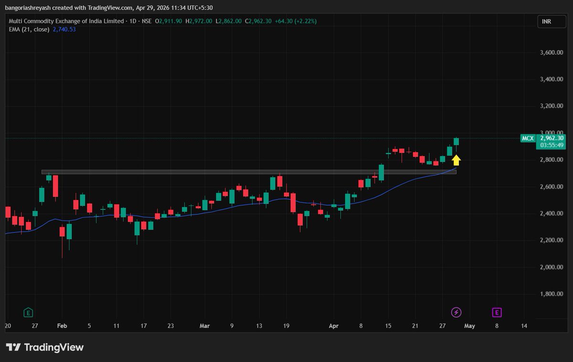Click the 2,200.00 price axis label
The width and height of the screenshot is (573, 362).
pos(552,240)
